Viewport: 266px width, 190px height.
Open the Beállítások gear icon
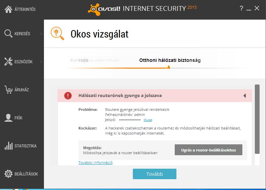pyautogui.click(x=8, y=174)
